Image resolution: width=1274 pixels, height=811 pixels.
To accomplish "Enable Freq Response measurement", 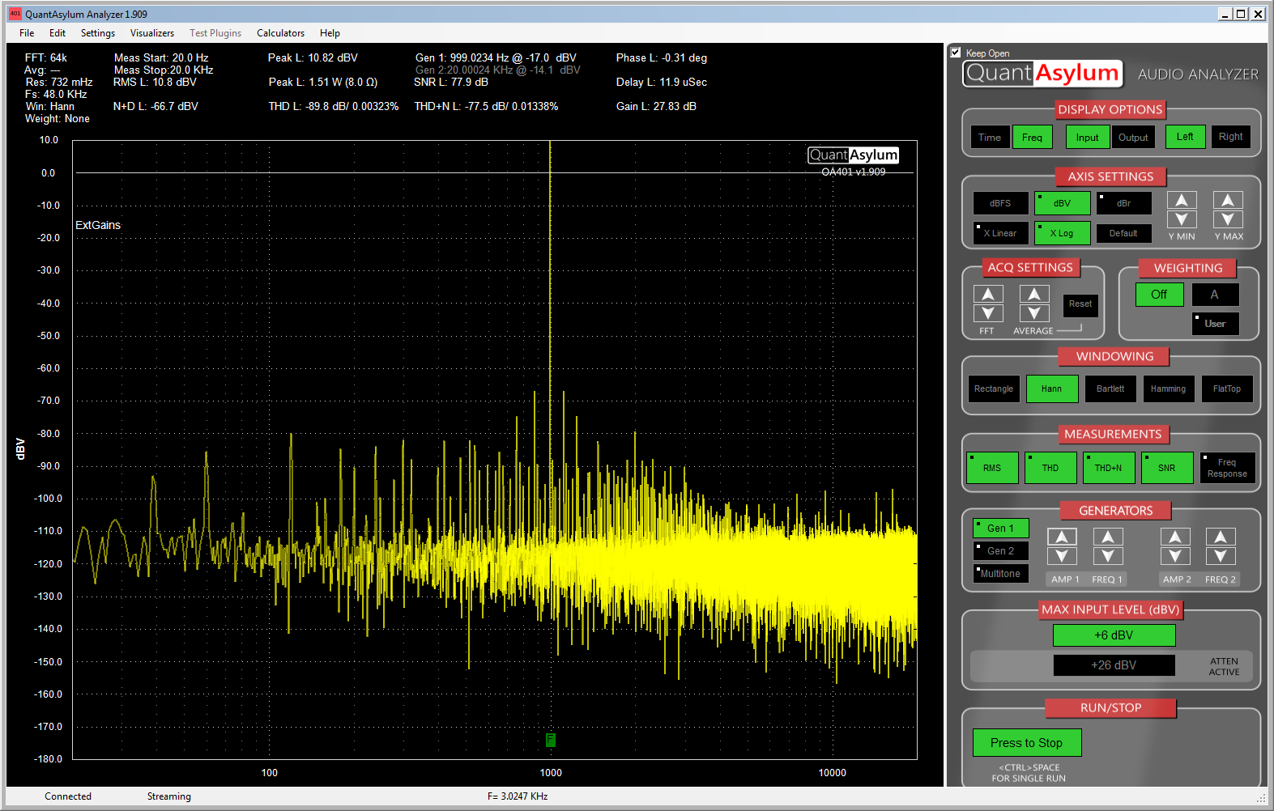I will [1227, 468].
